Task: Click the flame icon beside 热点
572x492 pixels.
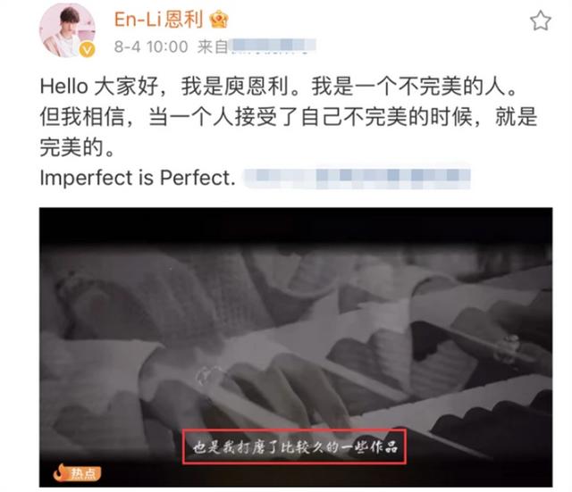Action: [x=61, y=472]
